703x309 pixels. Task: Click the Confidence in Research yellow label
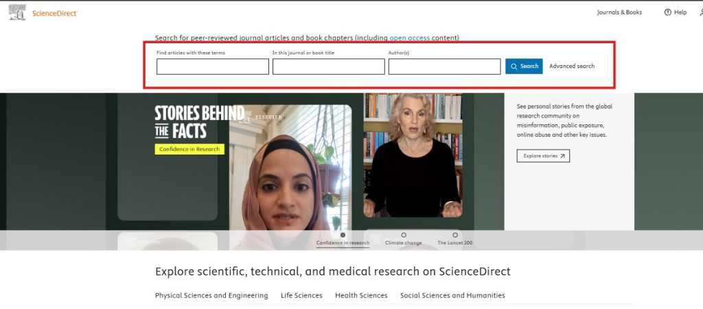point(189,149)
